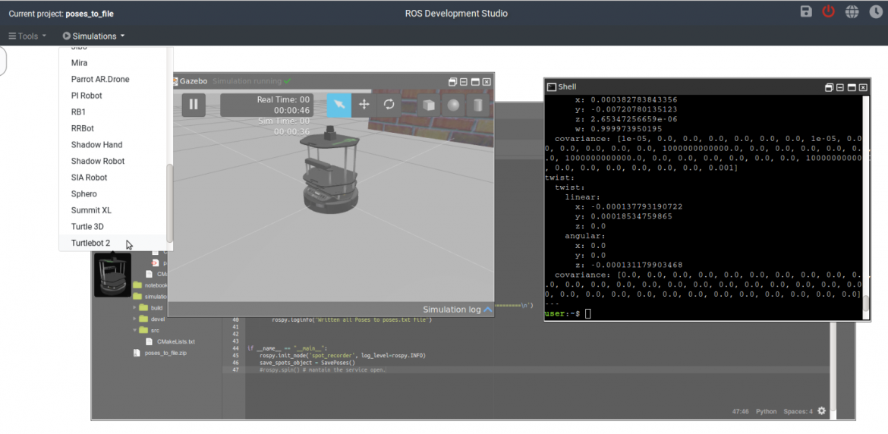Click Spaces: 4 indentation setting
888x434 pixels.
798,411
